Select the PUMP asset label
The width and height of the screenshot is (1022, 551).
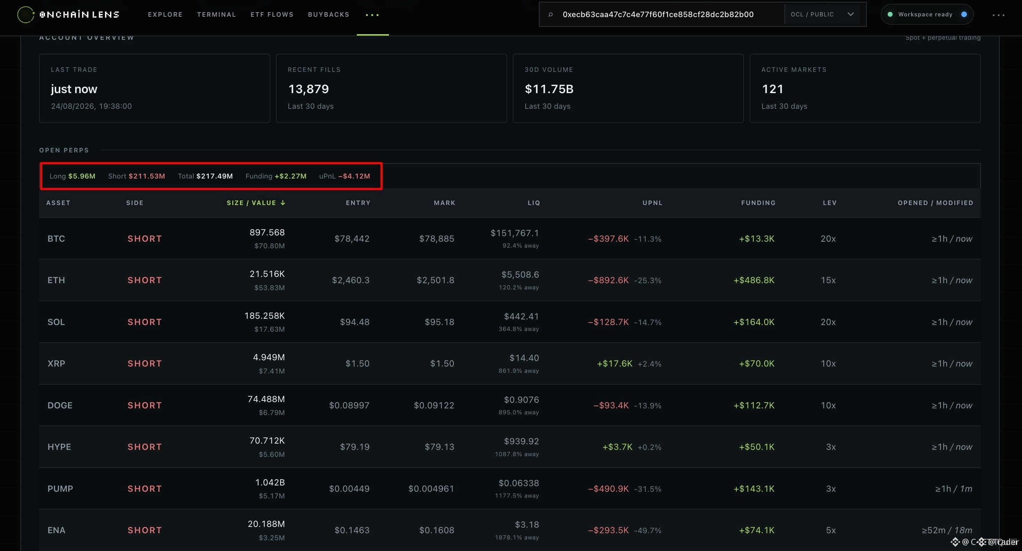tap(60, 489)
